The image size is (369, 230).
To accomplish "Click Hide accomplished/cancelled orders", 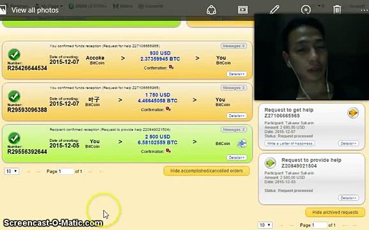I will [x=206, y=171].
